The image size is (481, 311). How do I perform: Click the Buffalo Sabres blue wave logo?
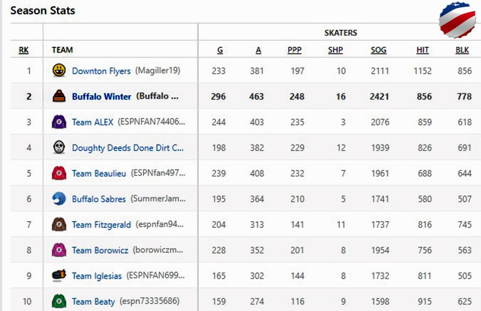[58, 199]
